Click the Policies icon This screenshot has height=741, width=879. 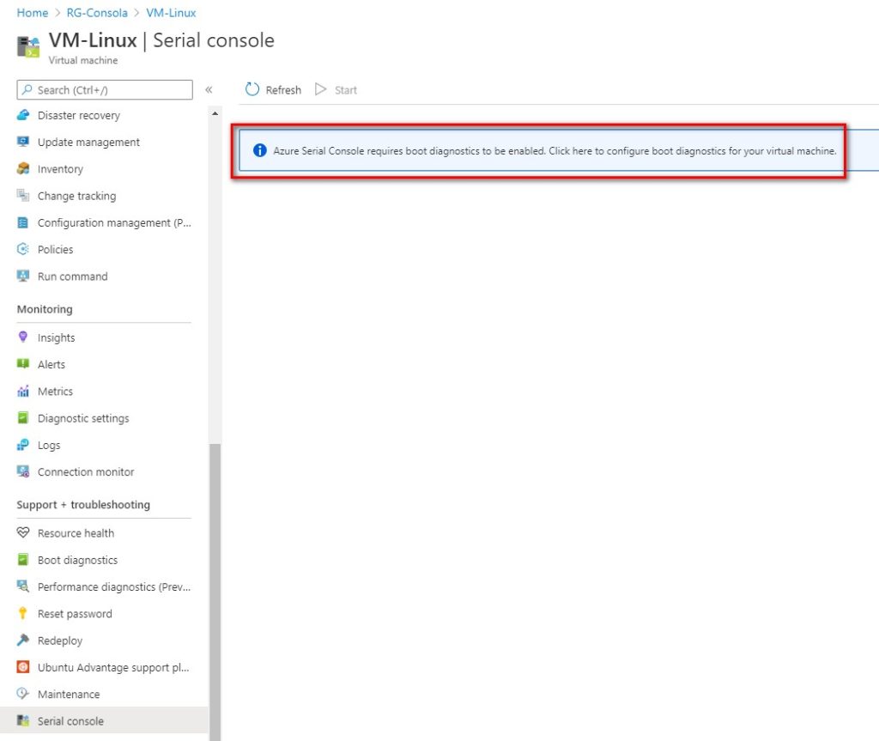click(23, 249)
